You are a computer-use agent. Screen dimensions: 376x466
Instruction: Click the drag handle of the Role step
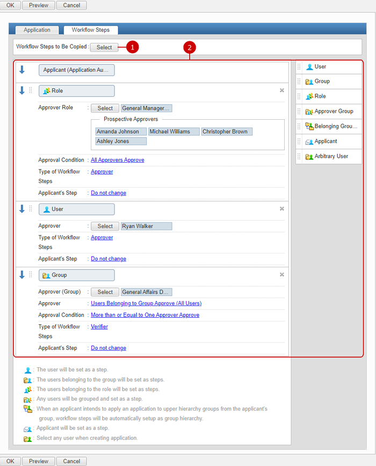[31, 90]
